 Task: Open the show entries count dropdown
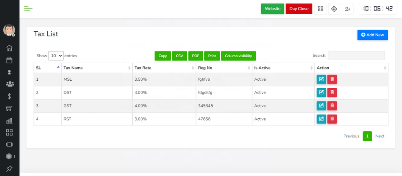56,56
